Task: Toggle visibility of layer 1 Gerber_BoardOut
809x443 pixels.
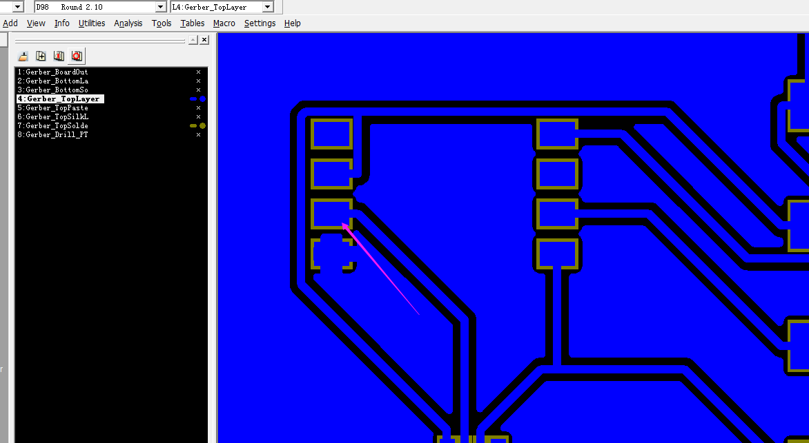Action: (198, 72)
